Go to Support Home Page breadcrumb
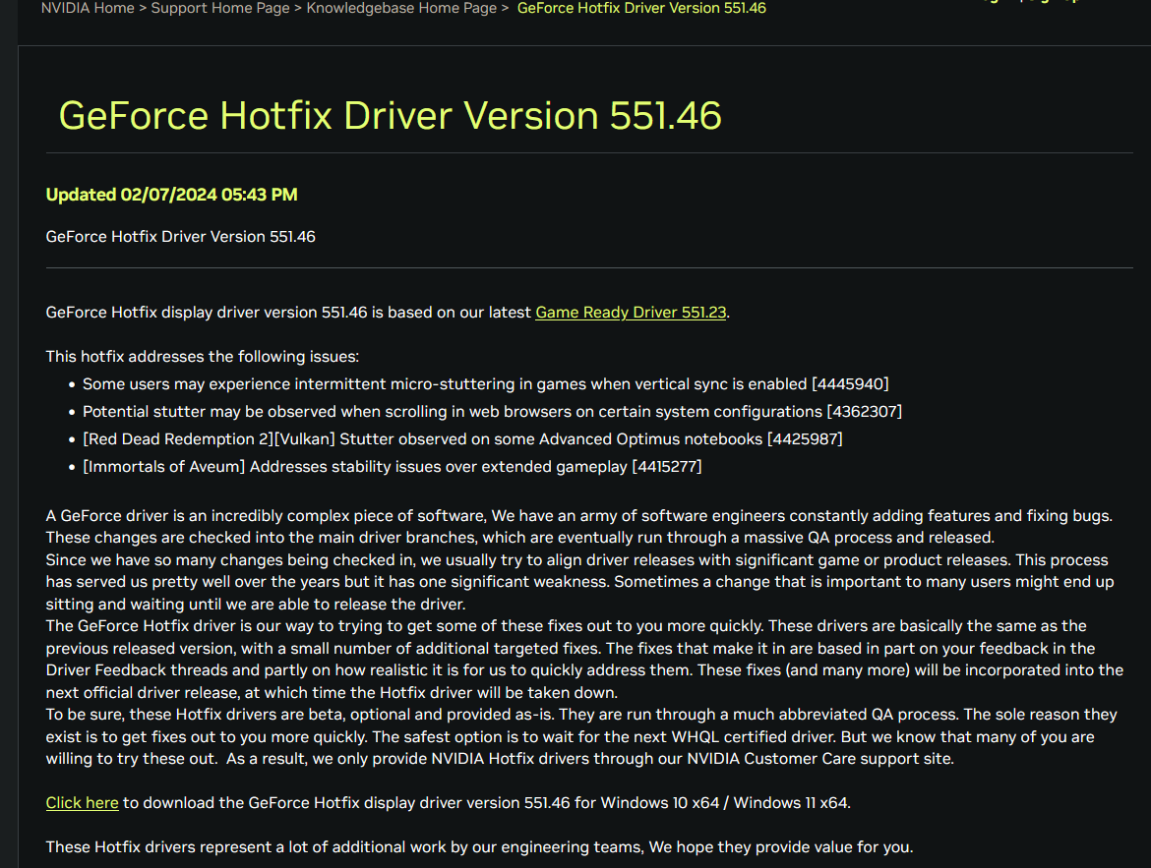This screenshot has height=868, width=1151. click(x=220, y=8)
